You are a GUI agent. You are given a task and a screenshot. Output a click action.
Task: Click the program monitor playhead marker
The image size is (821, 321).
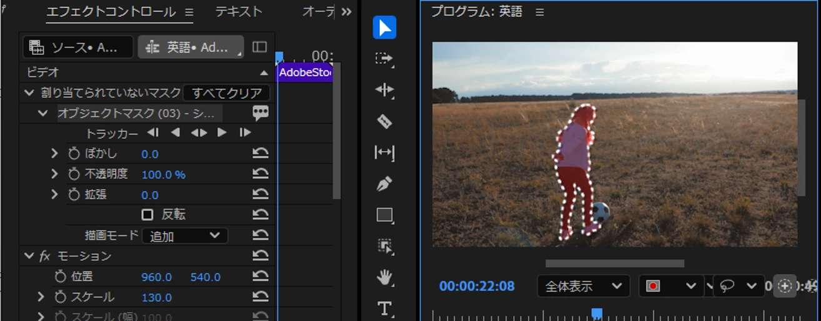click(x=597, y=313)
